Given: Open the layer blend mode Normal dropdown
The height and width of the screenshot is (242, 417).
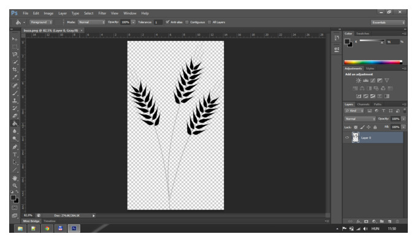Looking at the screenshot, I should 360,119.
